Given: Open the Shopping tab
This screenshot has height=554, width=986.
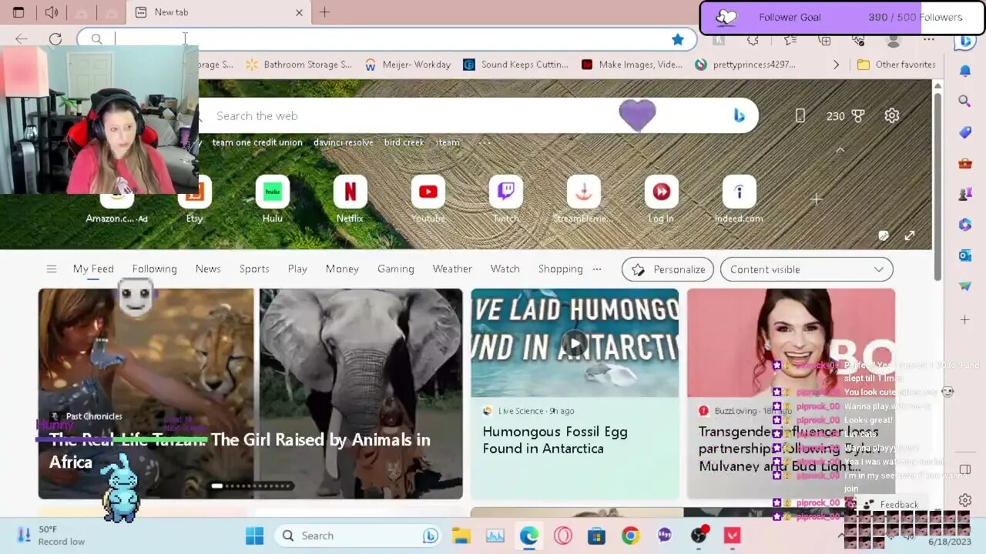Looking at the screenshot, I should pyautogui.click(x=561, y=269).
